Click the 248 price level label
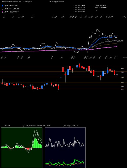 tap(122, 83)
